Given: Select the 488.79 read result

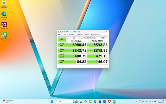Looking at the screenshot, I should pos(76,56).
